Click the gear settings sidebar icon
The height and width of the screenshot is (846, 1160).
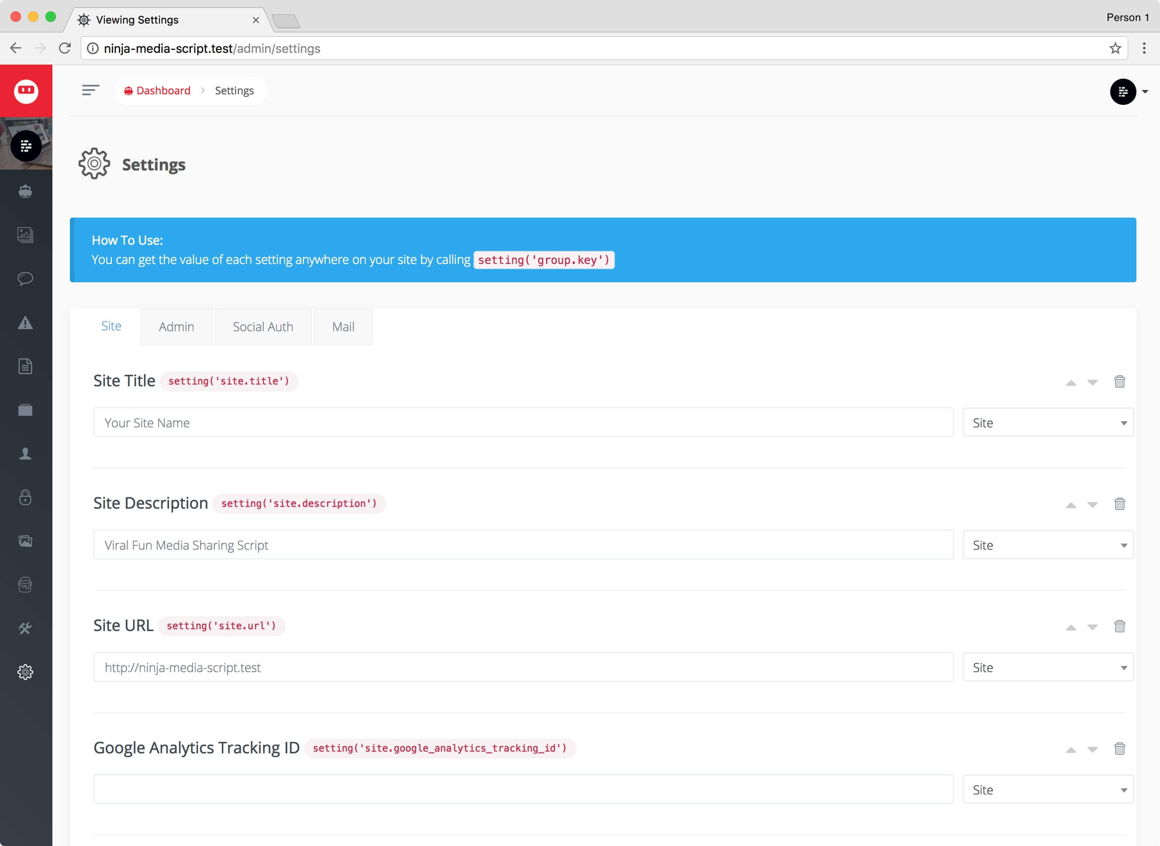coord(26,672)
